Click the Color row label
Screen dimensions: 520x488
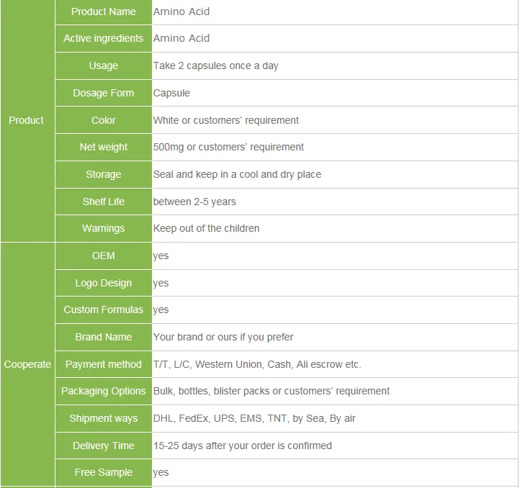coord(104,120)
